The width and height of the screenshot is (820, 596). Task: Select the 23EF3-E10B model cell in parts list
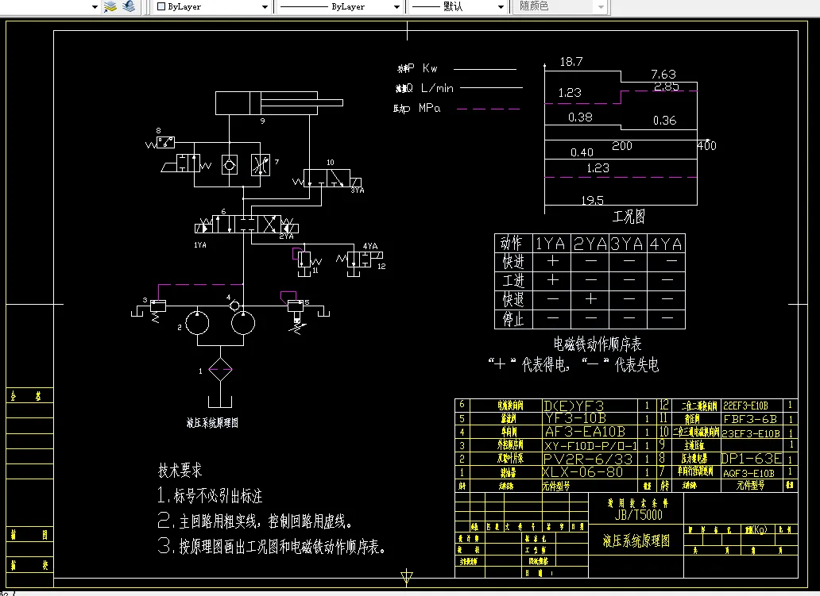click(x=751, y=433)
